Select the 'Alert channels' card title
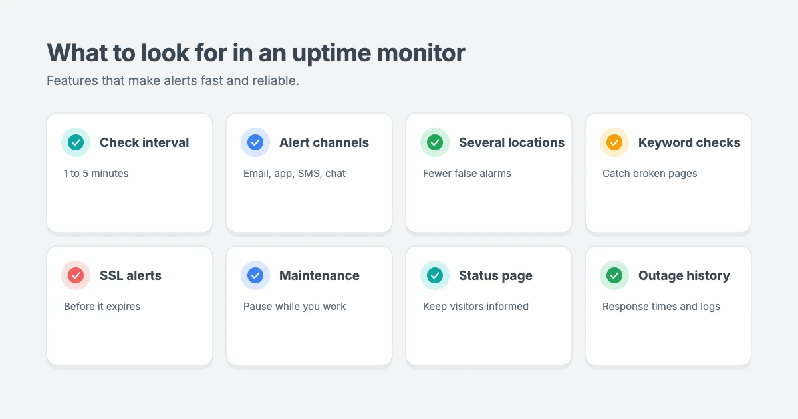 coord(324,142)
